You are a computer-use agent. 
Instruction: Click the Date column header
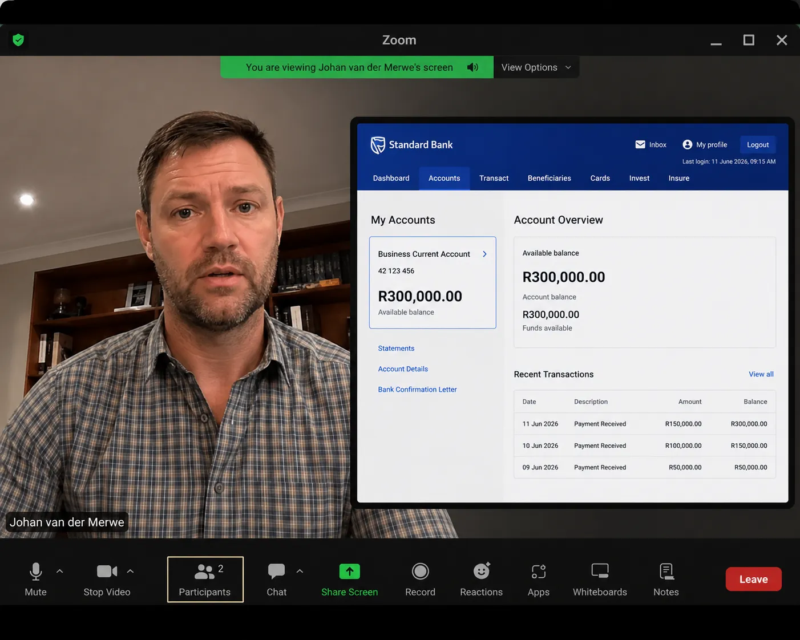[529, 402]
